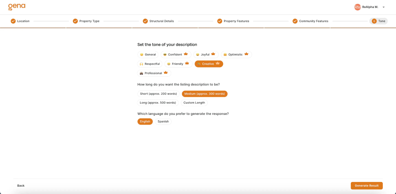Select Spanish as response language
Viewport: 396px width, 194px height.
(x=163, y=122)
